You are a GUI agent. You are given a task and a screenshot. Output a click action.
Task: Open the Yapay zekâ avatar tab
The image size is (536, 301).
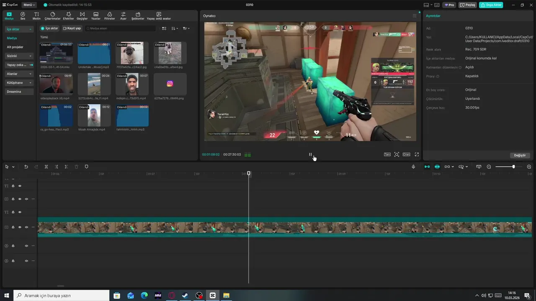click(159, 16)
